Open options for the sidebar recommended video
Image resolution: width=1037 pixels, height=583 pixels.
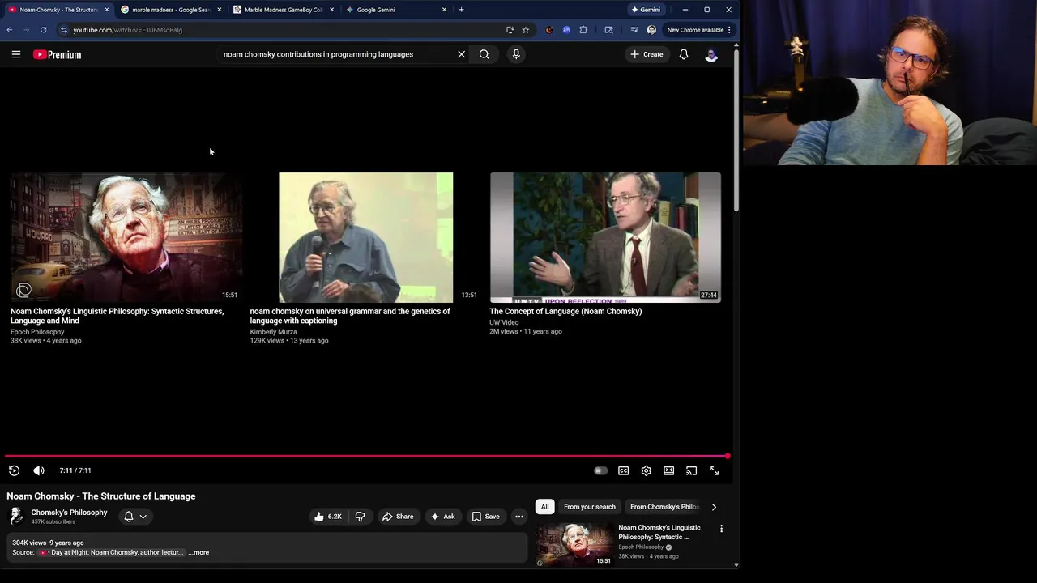pyautogui.click(x=721, y=529)
